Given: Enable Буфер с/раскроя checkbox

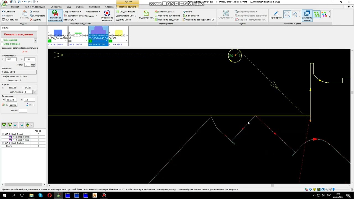Looking at the screenshot, I should click(2, 44).
